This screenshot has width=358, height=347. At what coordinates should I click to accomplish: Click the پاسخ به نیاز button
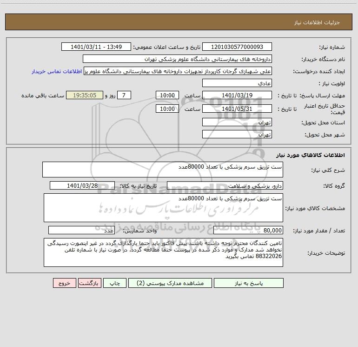[249, 283]
